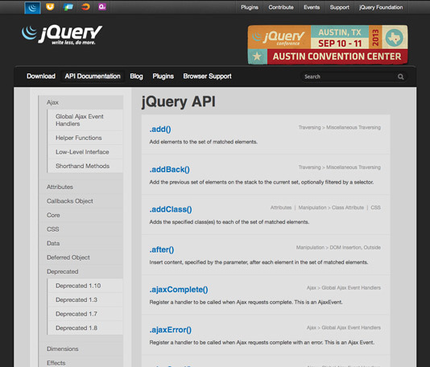Screen dimensions: 430x367
Task: Open Global Ajax Event Handlers sidebar item
Action: coord(80,120)
